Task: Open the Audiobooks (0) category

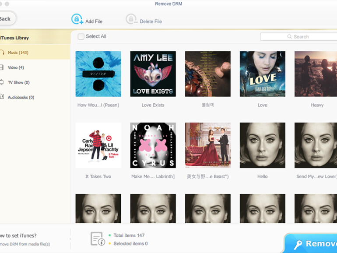Action: click(x=35, y=97)
